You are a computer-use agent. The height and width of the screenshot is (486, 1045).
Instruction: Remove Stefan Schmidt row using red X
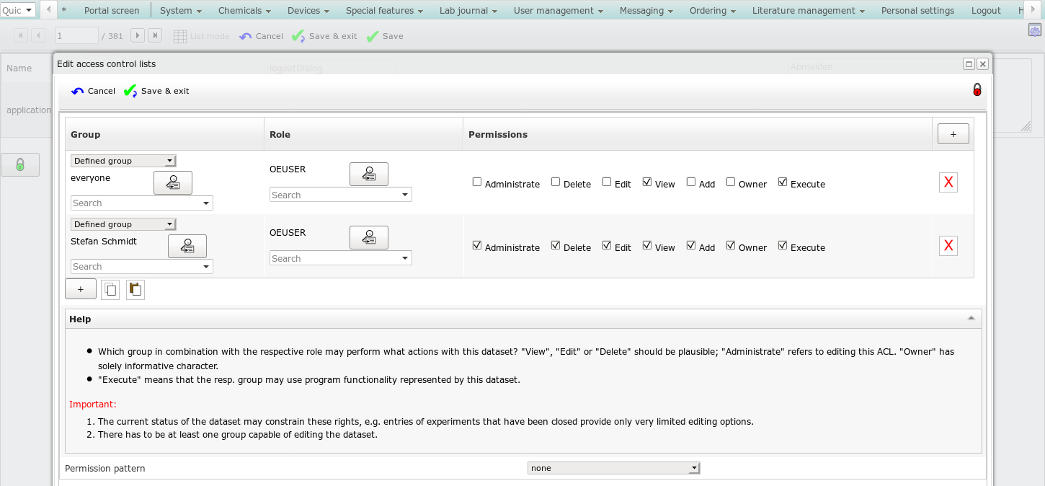948,247
